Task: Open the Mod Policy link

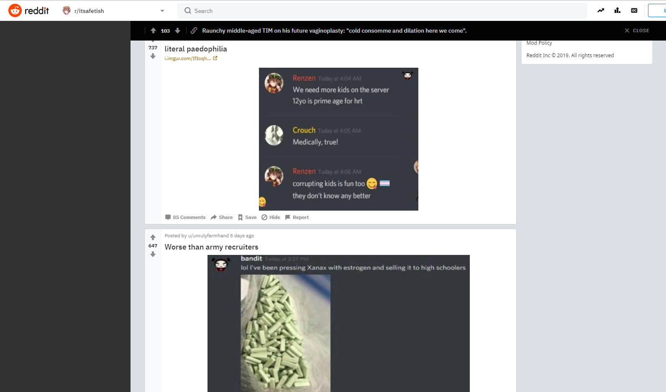Action: (x=539, y=43)
